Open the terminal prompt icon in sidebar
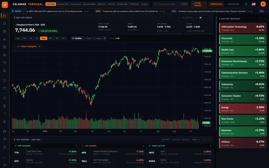Viewport: 269px width, 168px height. click(4, 158)
